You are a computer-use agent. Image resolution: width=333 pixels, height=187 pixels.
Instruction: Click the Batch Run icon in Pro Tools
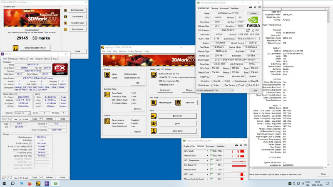coord(178,103)
